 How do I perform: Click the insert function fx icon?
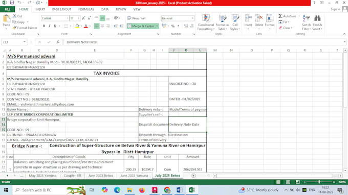58,42
